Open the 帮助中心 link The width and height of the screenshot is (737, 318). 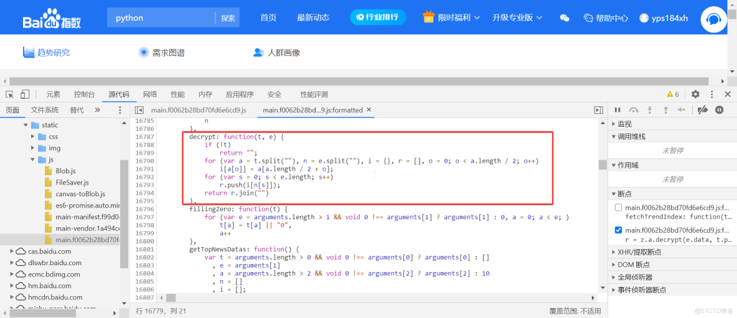pyautogui.click(x=606, y=18)
